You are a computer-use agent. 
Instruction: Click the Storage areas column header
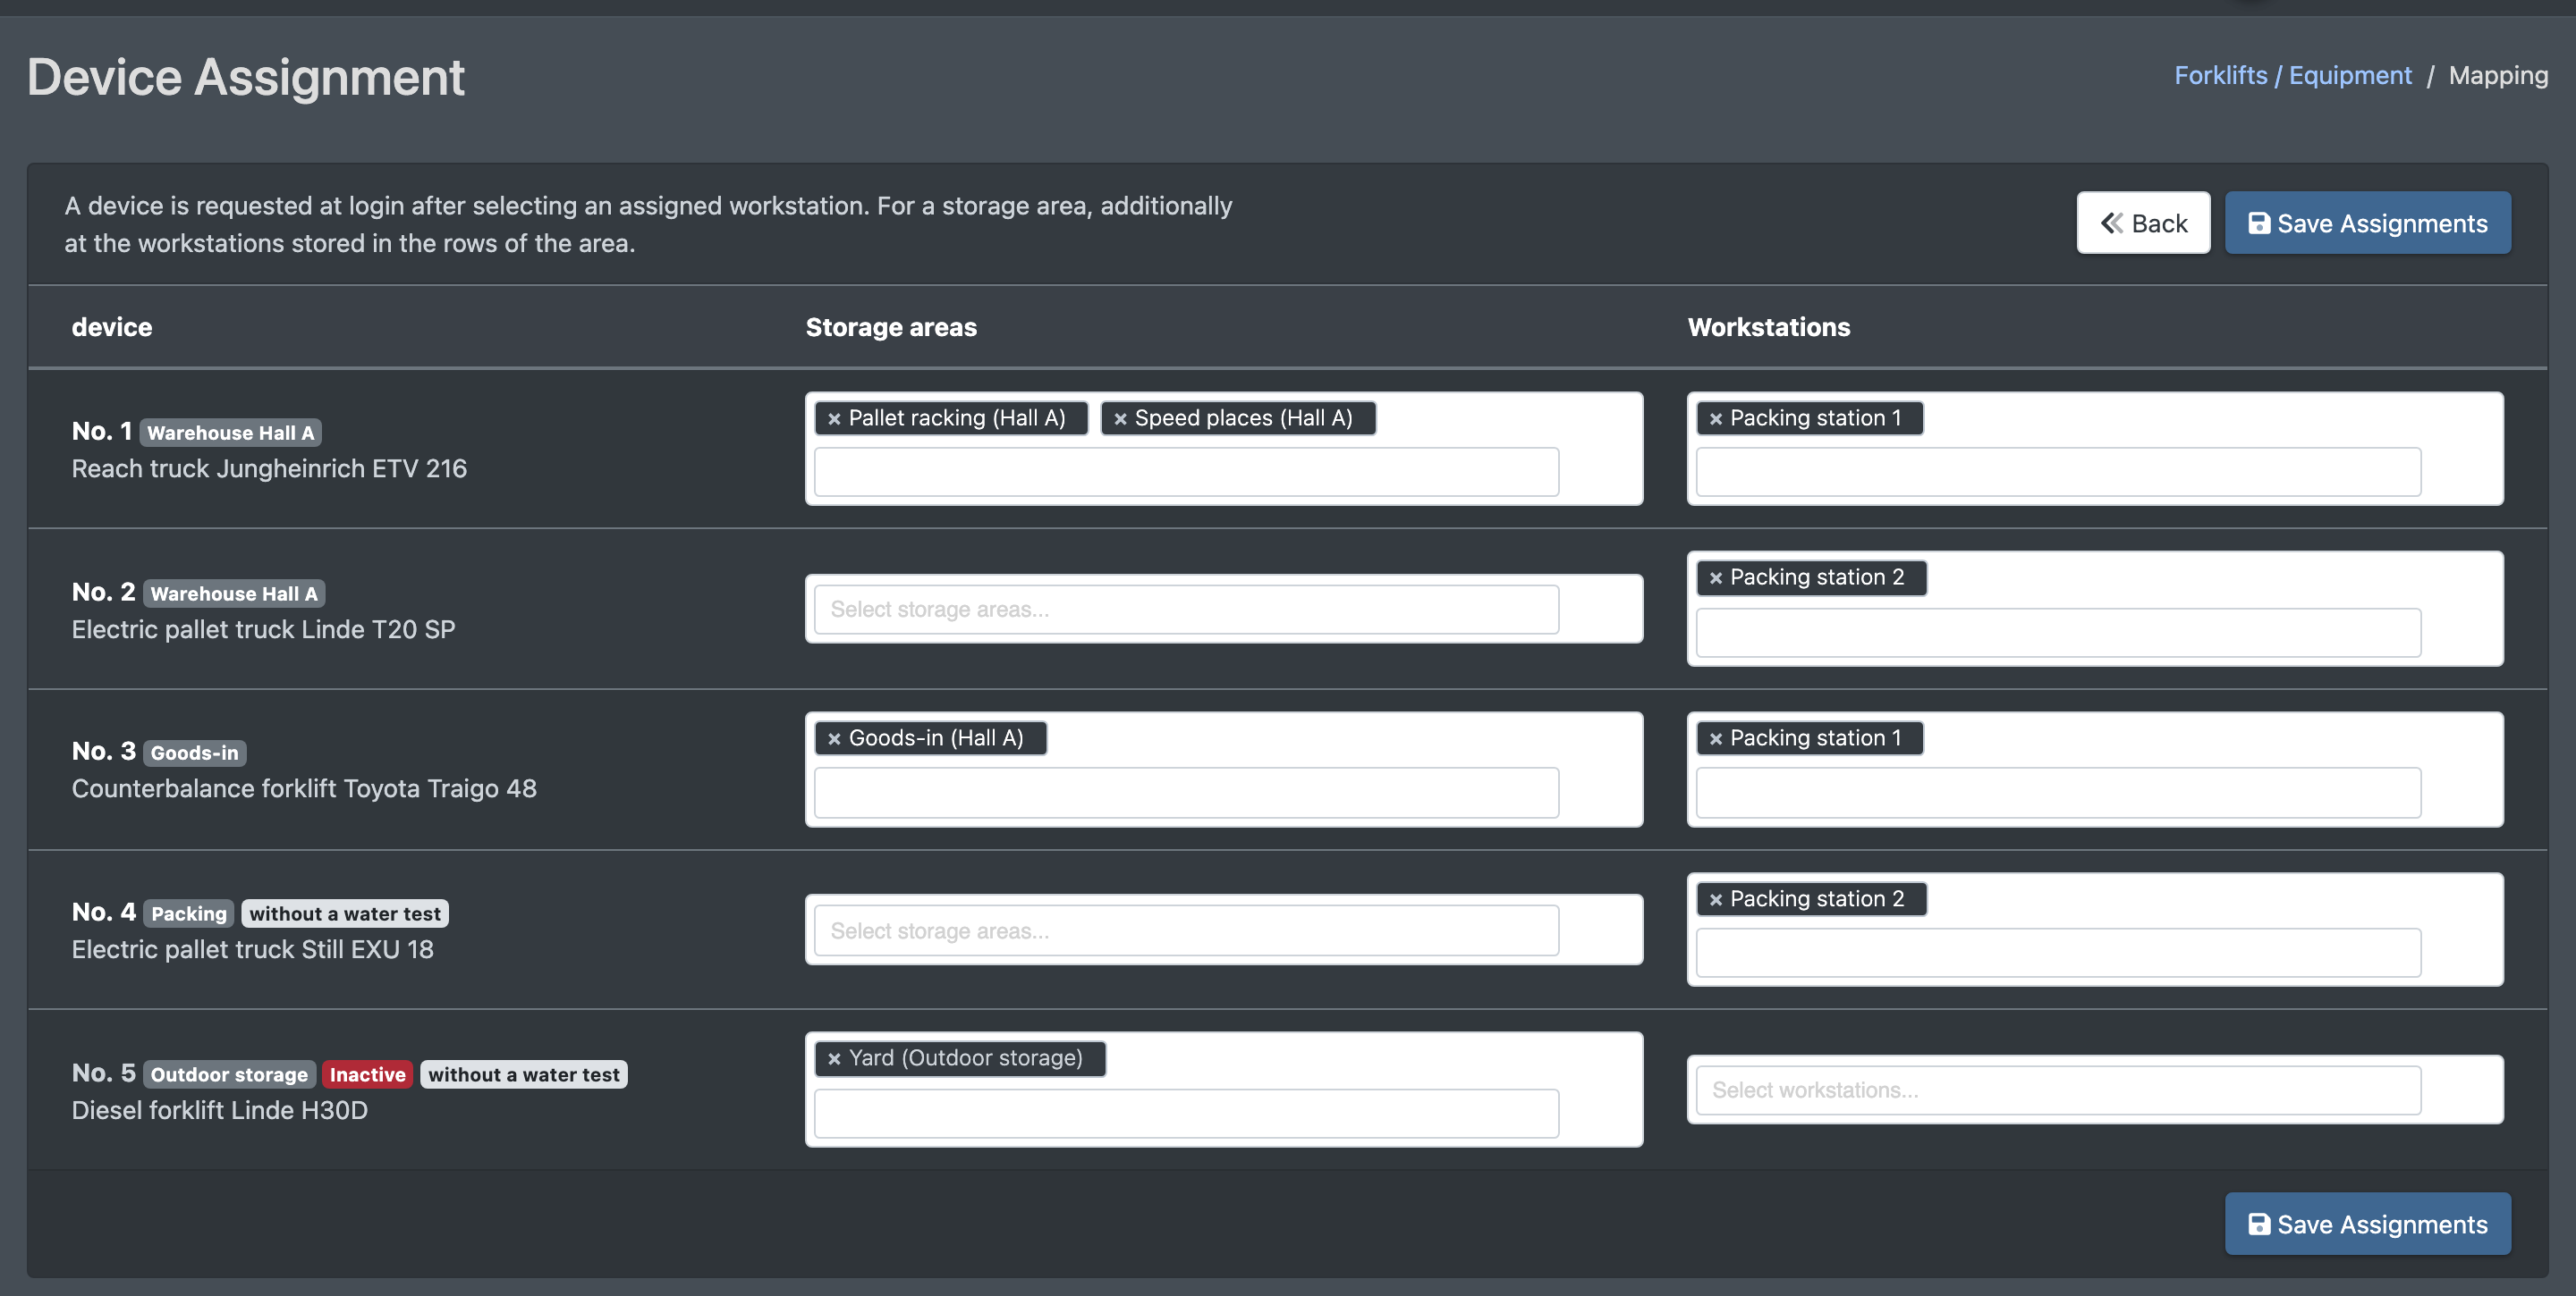(x=891, y=327)
